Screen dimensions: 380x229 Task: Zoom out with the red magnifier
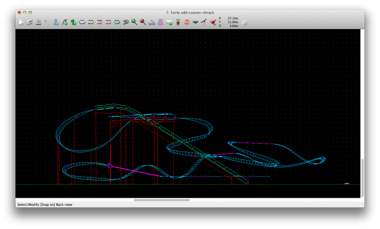(143, 22)
